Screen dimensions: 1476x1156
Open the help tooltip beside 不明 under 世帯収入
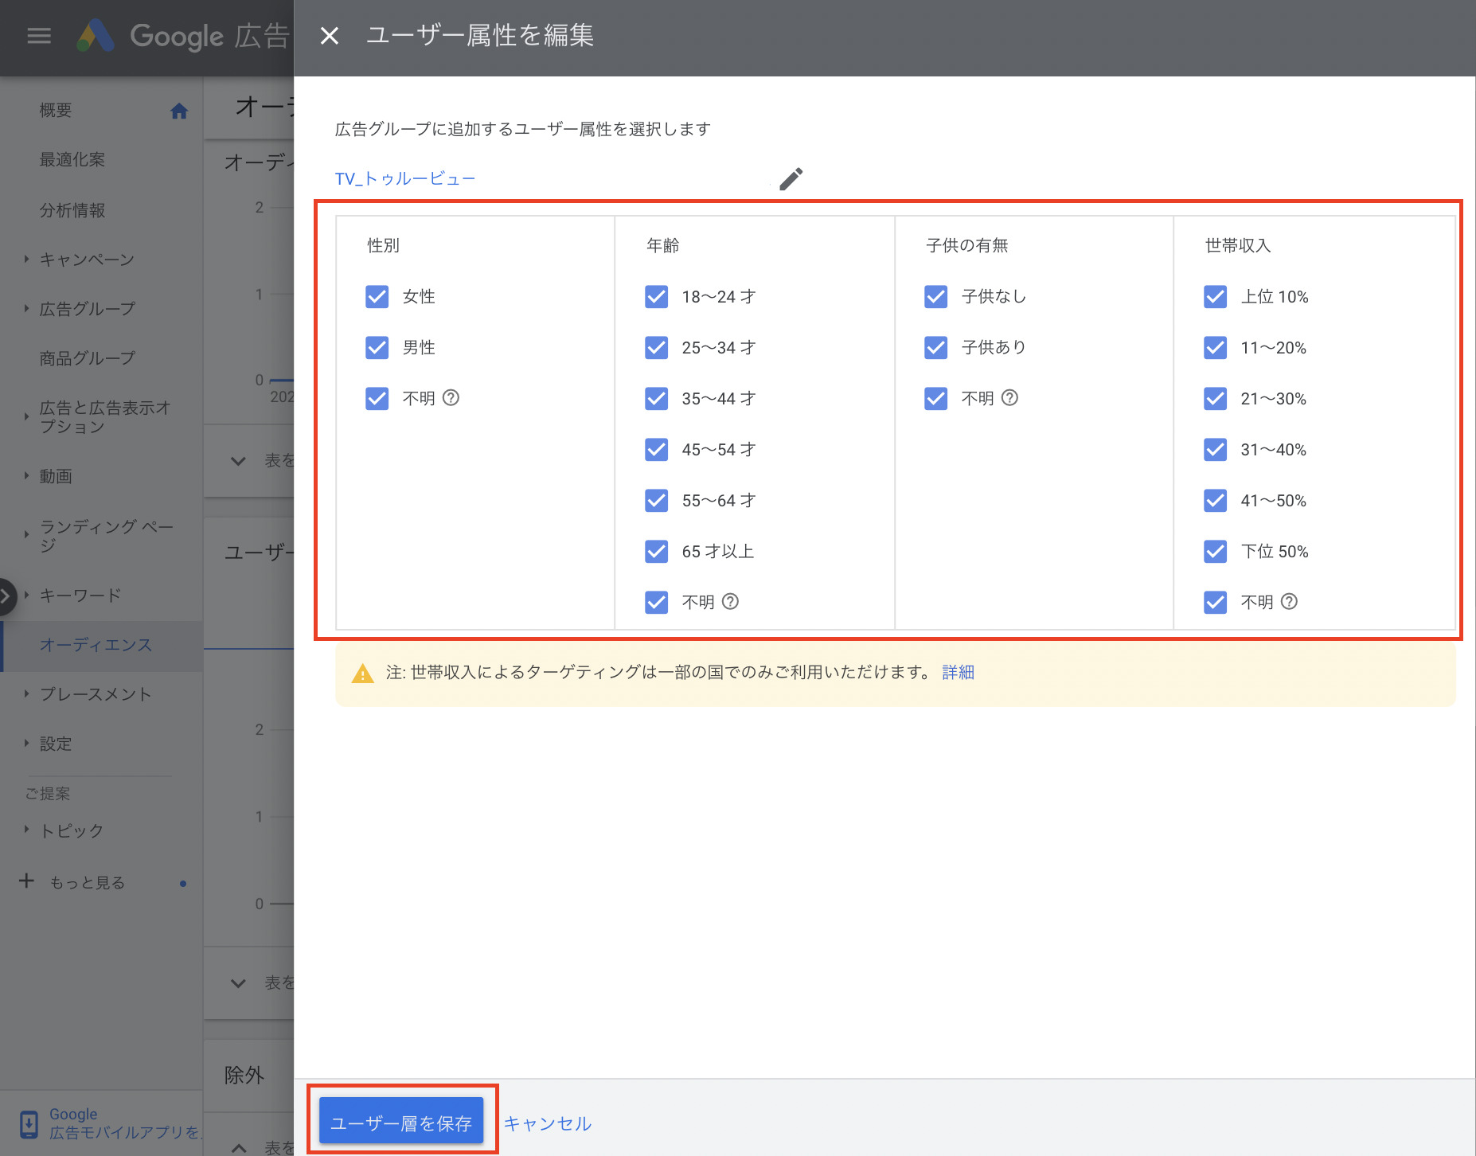pos(1289,603)
